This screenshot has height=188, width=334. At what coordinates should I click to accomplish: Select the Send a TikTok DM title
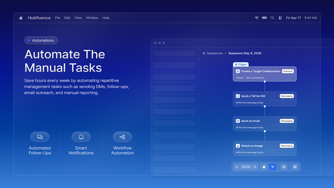(x=253, y=96)
